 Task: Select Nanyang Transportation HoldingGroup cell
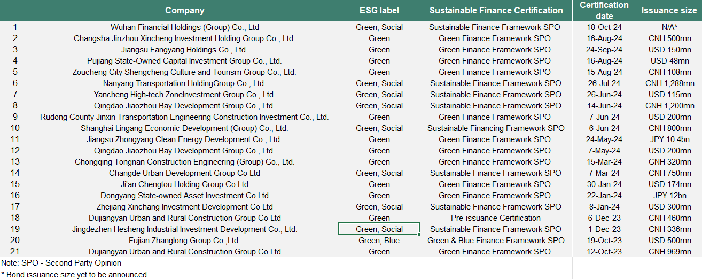pos(184,83)
